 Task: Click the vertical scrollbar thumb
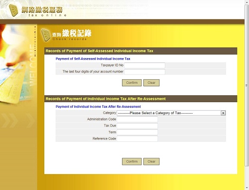(247, 85)
